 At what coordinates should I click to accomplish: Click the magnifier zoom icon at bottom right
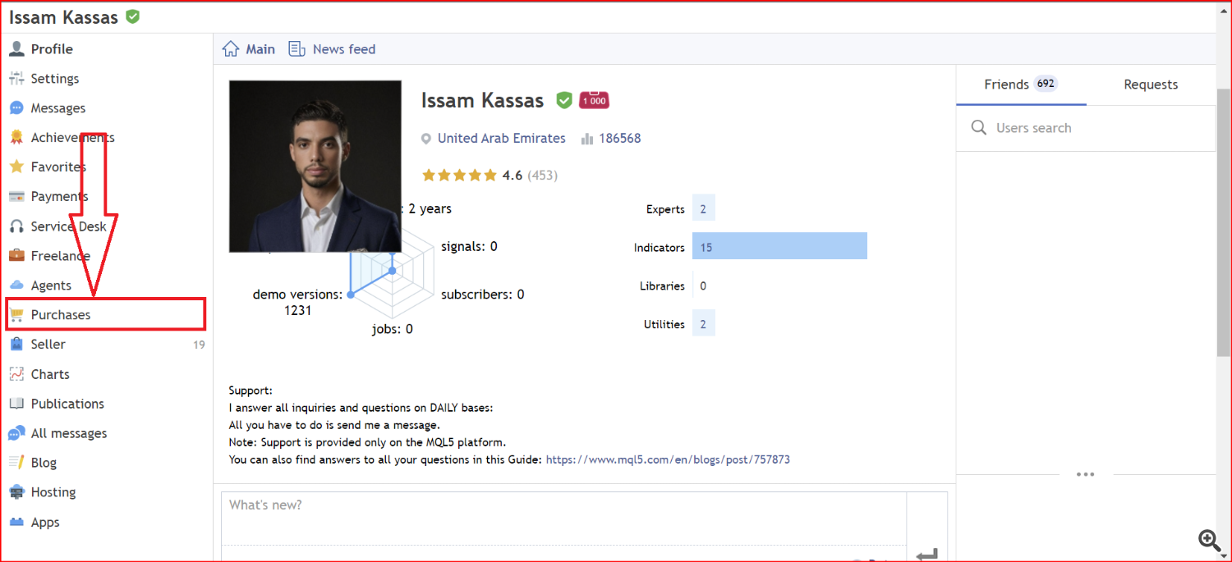point(1209,539)
